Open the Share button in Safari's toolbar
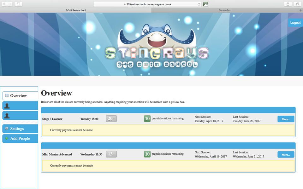303x189 pixels. pos(288,4)
